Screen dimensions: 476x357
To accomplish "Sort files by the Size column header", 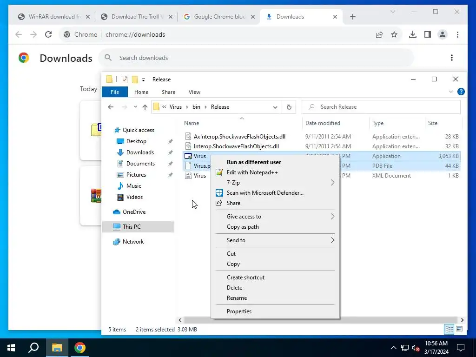I will 433,123.
